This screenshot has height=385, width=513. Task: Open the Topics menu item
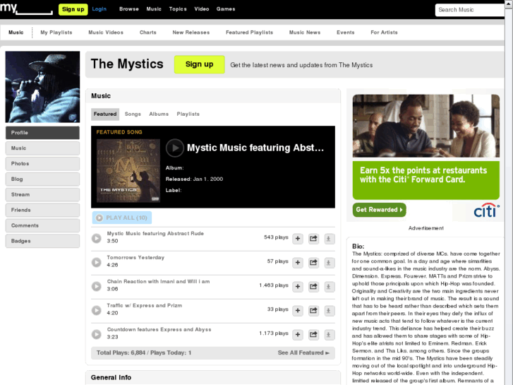[x=178, y=9]
